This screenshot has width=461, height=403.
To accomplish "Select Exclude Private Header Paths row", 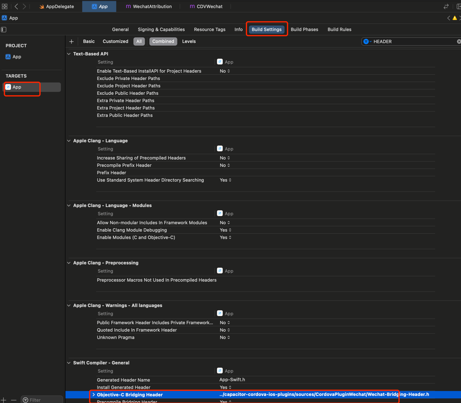I will point(266,79).
